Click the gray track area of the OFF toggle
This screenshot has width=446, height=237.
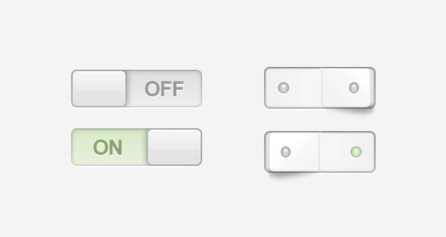click(x=163, y=88)
